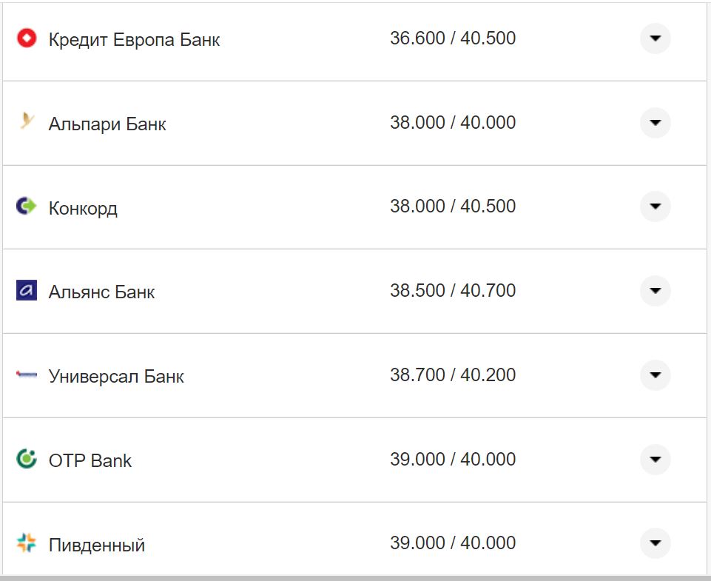Click the OTP Bank name label
This screenshot has height=581, width=711.
click(x=90, y=460)
